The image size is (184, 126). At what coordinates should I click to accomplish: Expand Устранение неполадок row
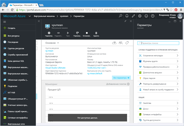click(158, 56)
